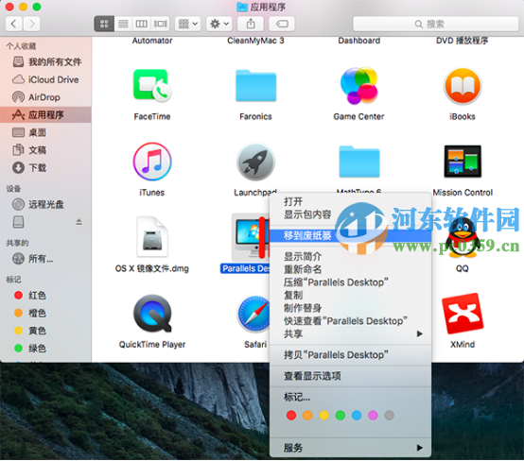Switch to list view
The height and width of the screenshot is (461, 524).
123,24
